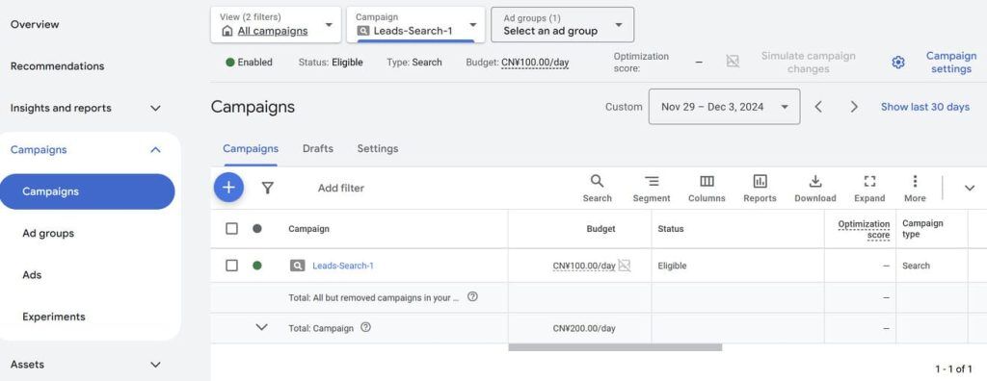Go to next date range arrow
Screen dimensions: 987x381
tap(854, 107)
